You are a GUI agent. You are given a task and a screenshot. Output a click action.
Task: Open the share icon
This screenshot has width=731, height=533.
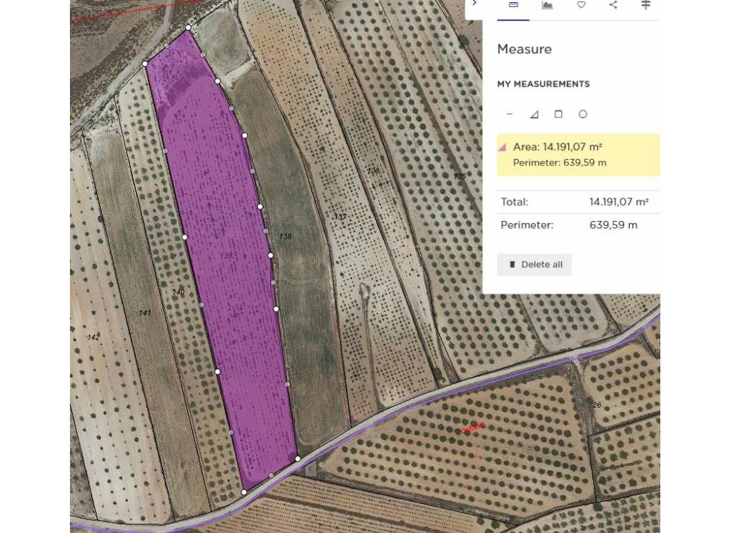pos(613,5)
